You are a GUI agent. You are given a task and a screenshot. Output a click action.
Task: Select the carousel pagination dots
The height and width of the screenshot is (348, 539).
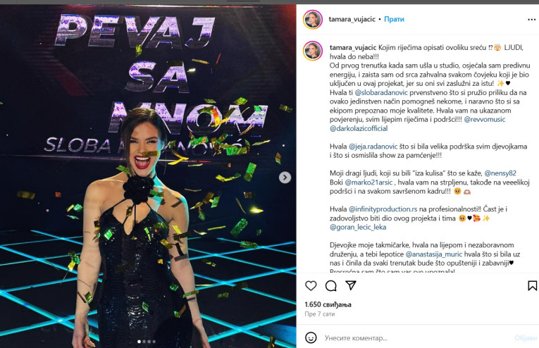click(x=147, y=342)
